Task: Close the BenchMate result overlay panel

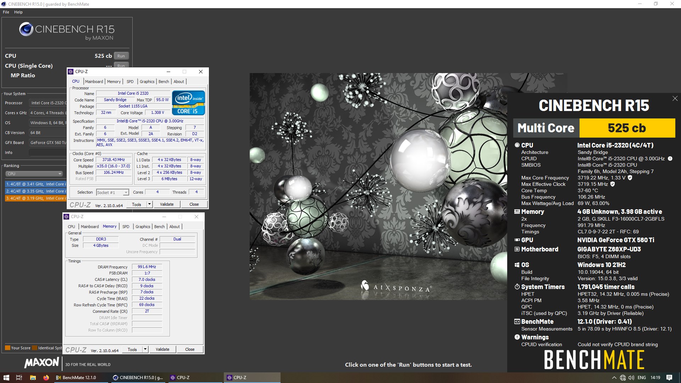Action: click(675, 99)
